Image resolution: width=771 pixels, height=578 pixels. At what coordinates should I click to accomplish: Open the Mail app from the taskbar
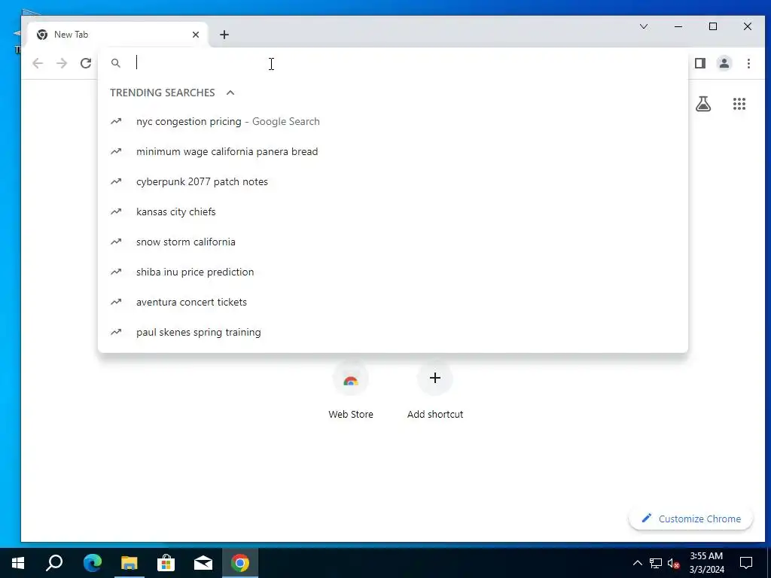[x=203, y=563]
